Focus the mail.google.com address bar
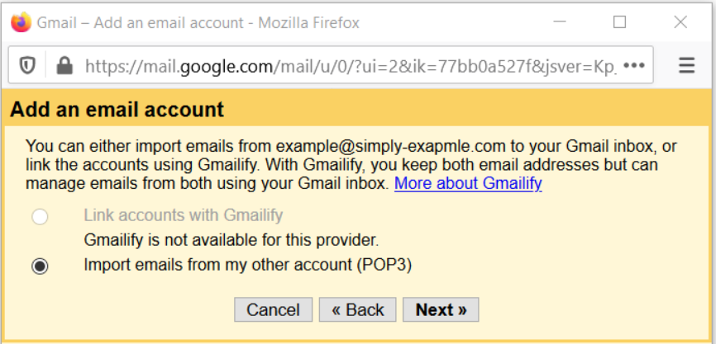The width and height of the screenshot is (716, 344). (351, 67)
